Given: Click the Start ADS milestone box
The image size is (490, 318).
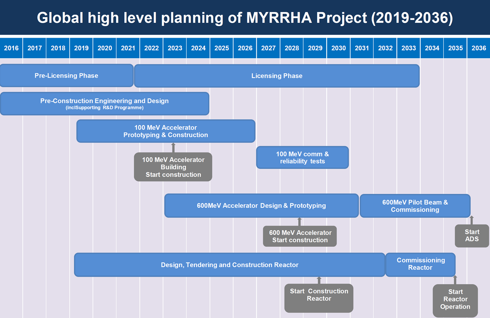Looking at the screenshot, I should click(472, 236).
